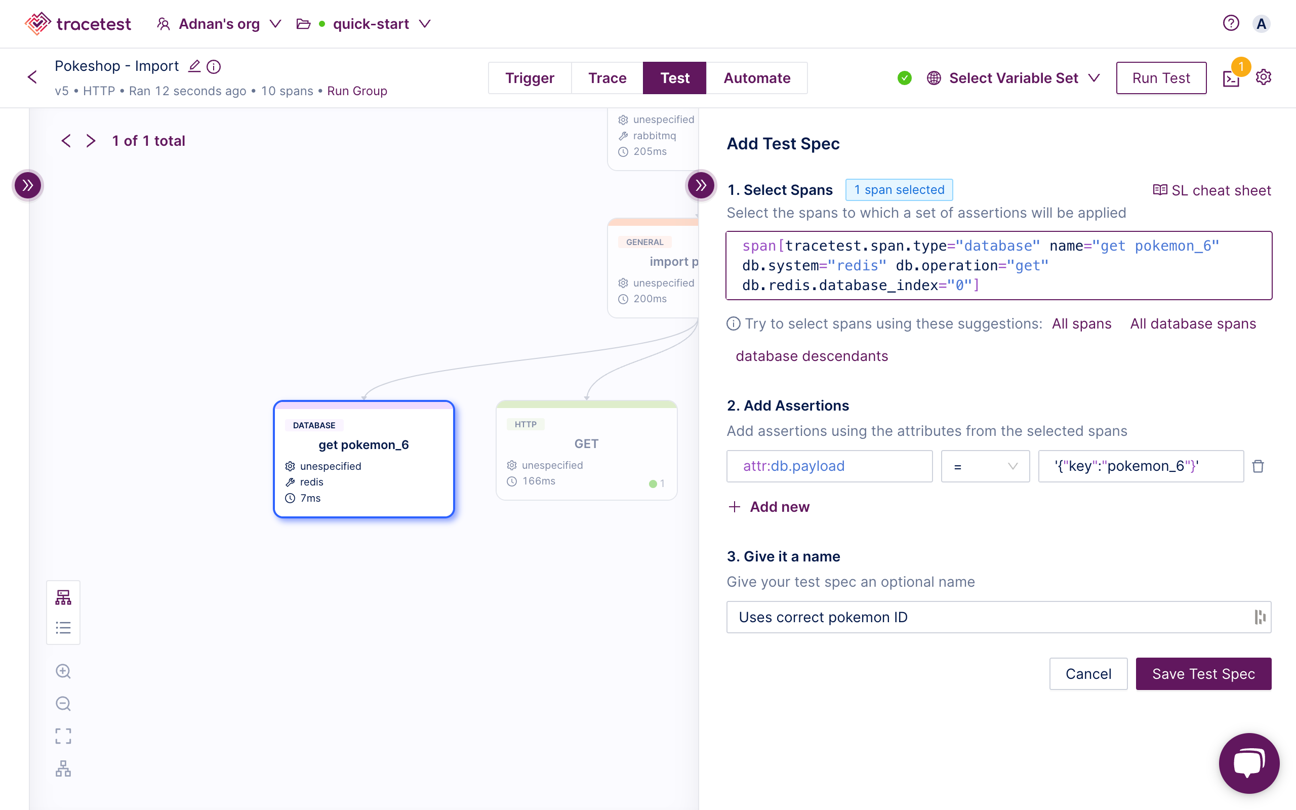The width and height of the screenshot is (1296, 810).
Task: Switch to the Trace tab
Action: (607, 78)
